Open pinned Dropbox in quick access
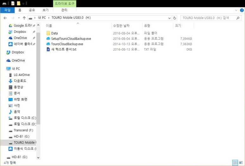 click(x=20, y=32)
